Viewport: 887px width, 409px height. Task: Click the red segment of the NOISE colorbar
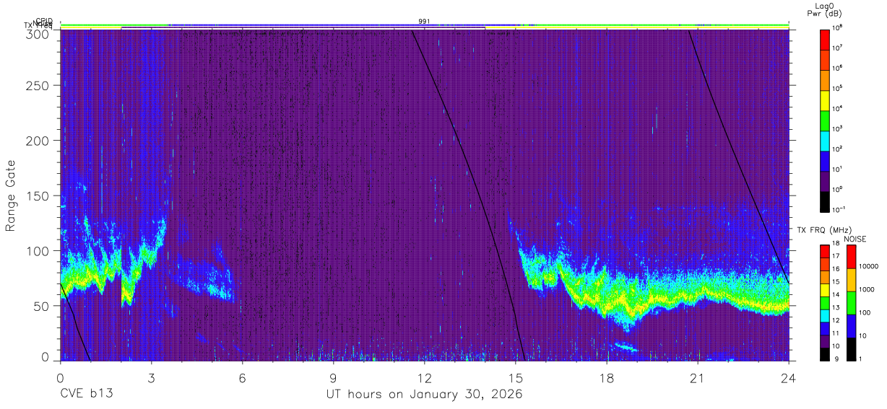pos(851,257)
